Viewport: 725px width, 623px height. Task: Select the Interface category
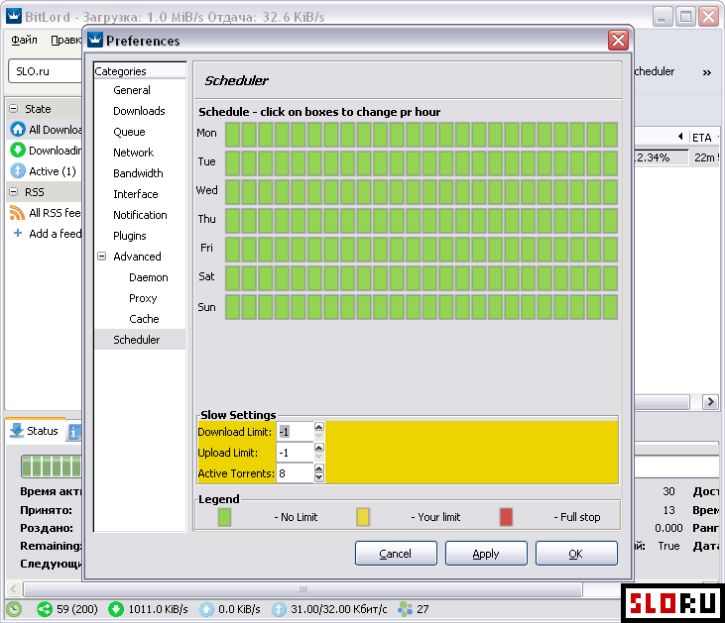point(136,194)
